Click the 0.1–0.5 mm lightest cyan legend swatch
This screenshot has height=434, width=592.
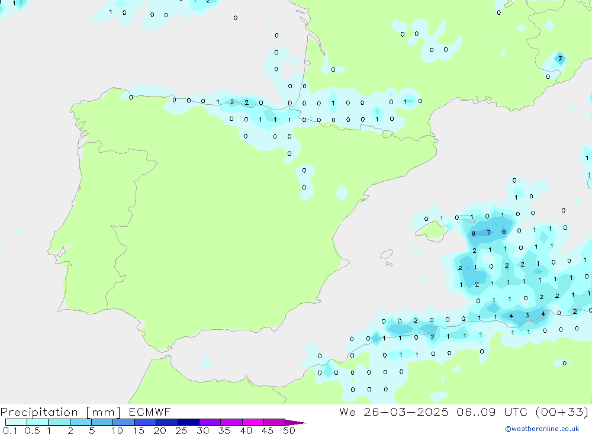pyautogui.click(x=16, y=422)
